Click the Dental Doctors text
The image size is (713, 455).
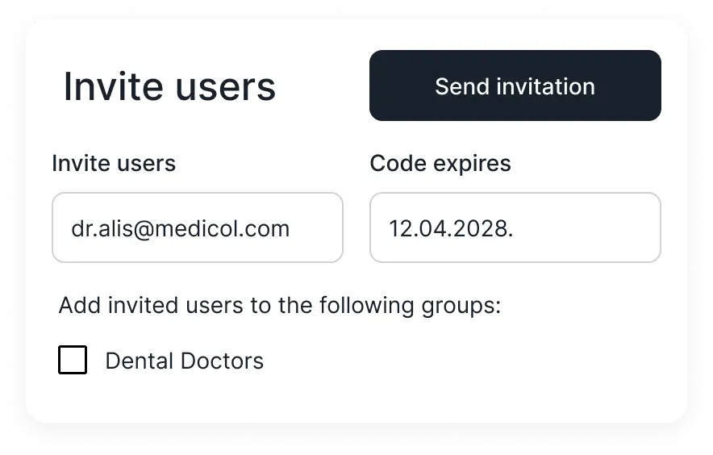tap(184, 361)
